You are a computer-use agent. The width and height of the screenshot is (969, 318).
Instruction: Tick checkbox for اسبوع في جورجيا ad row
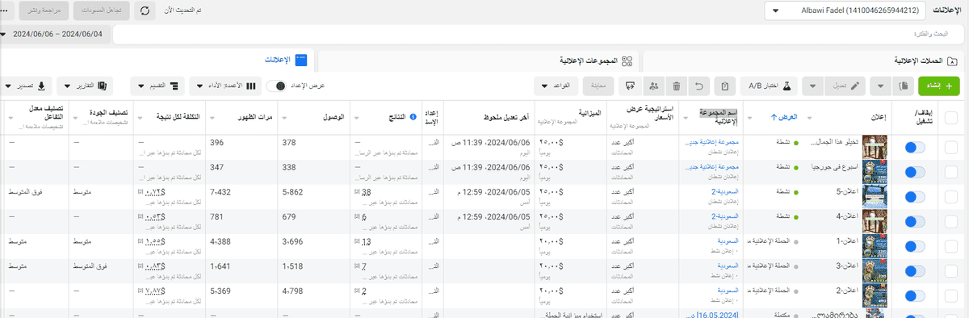click(x=950, y=172)
